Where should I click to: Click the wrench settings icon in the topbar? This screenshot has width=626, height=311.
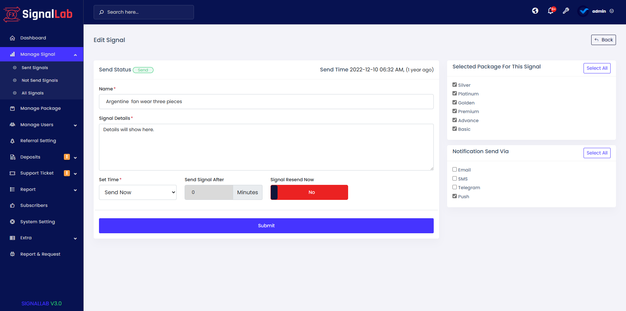[x=566, y=11]
